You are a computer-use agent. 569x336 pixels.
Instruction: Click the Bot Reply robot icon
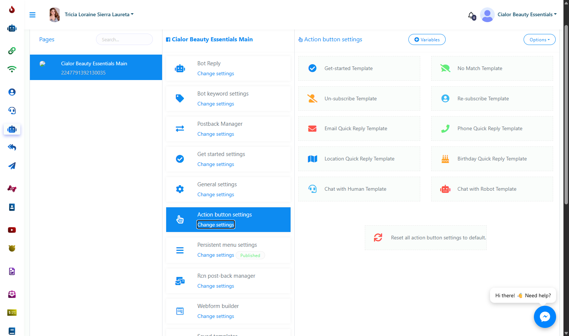(x=180, y=68)
